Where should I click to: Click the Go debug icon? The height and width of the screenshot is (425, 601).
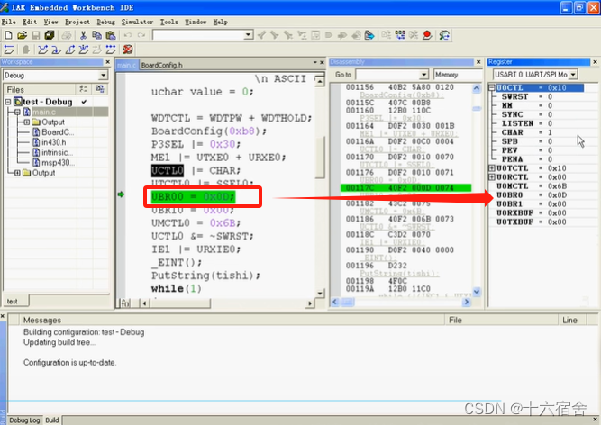click(111, 50)
